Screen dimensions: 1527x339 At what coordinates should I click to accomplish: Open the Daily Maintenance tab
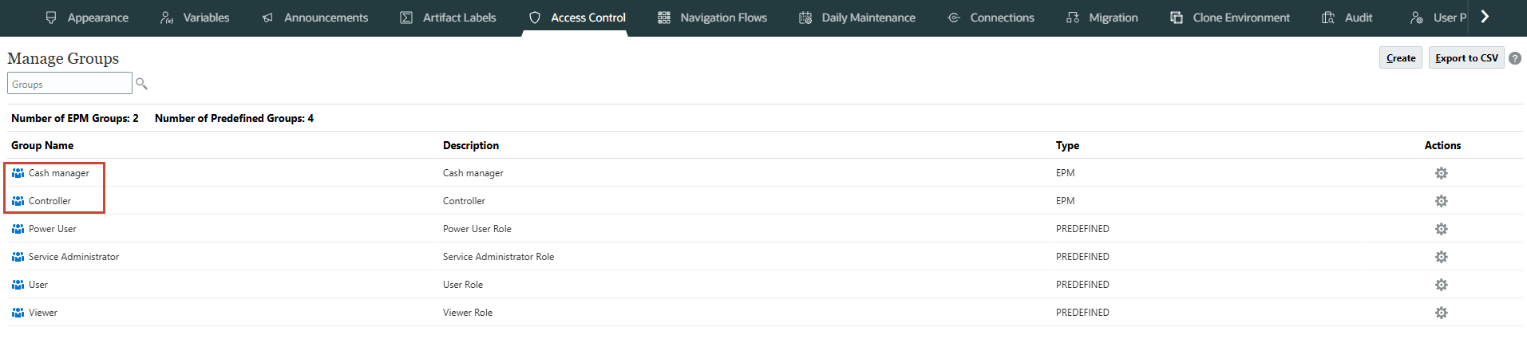pos(857,18)
